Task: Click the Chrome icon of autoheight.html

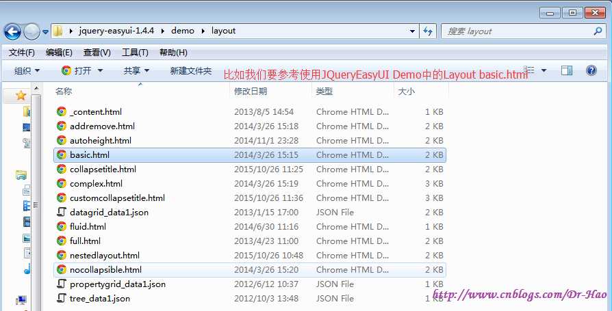Action: pyautogui.click(x=62, y=141)
